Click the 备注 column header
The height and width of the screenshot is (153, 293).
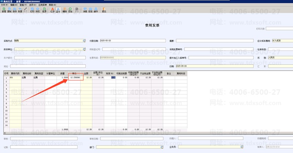click(x=169, y=74)
